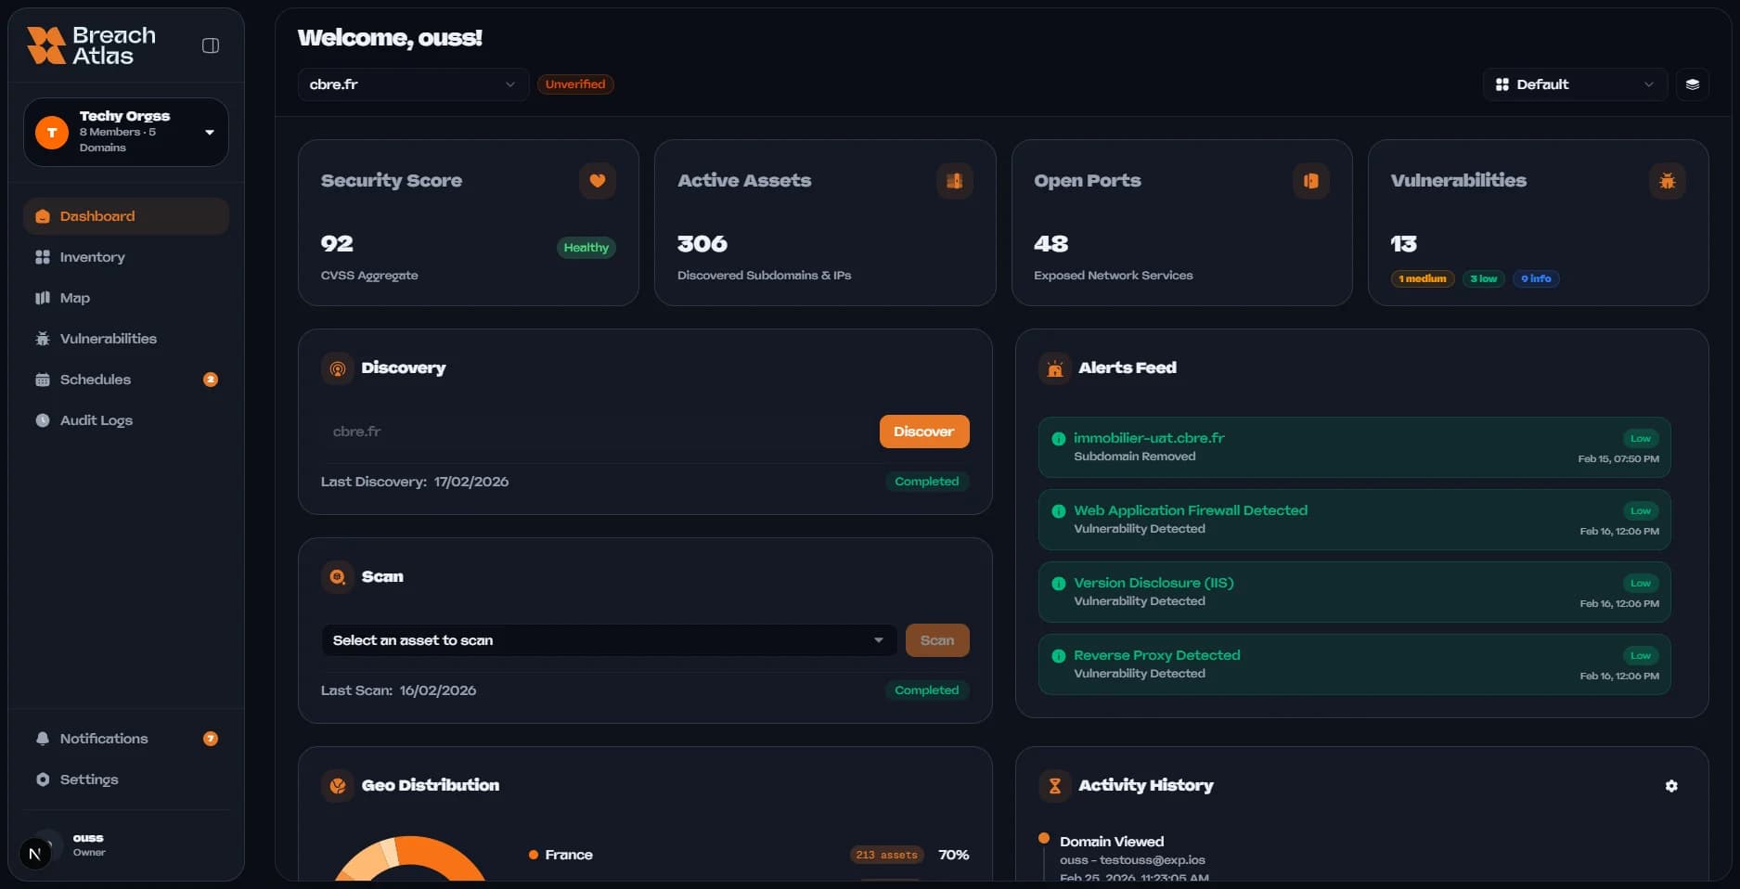Click the Breach Atlas logo
Viewport: 1740px width, 889px height.
91,45
